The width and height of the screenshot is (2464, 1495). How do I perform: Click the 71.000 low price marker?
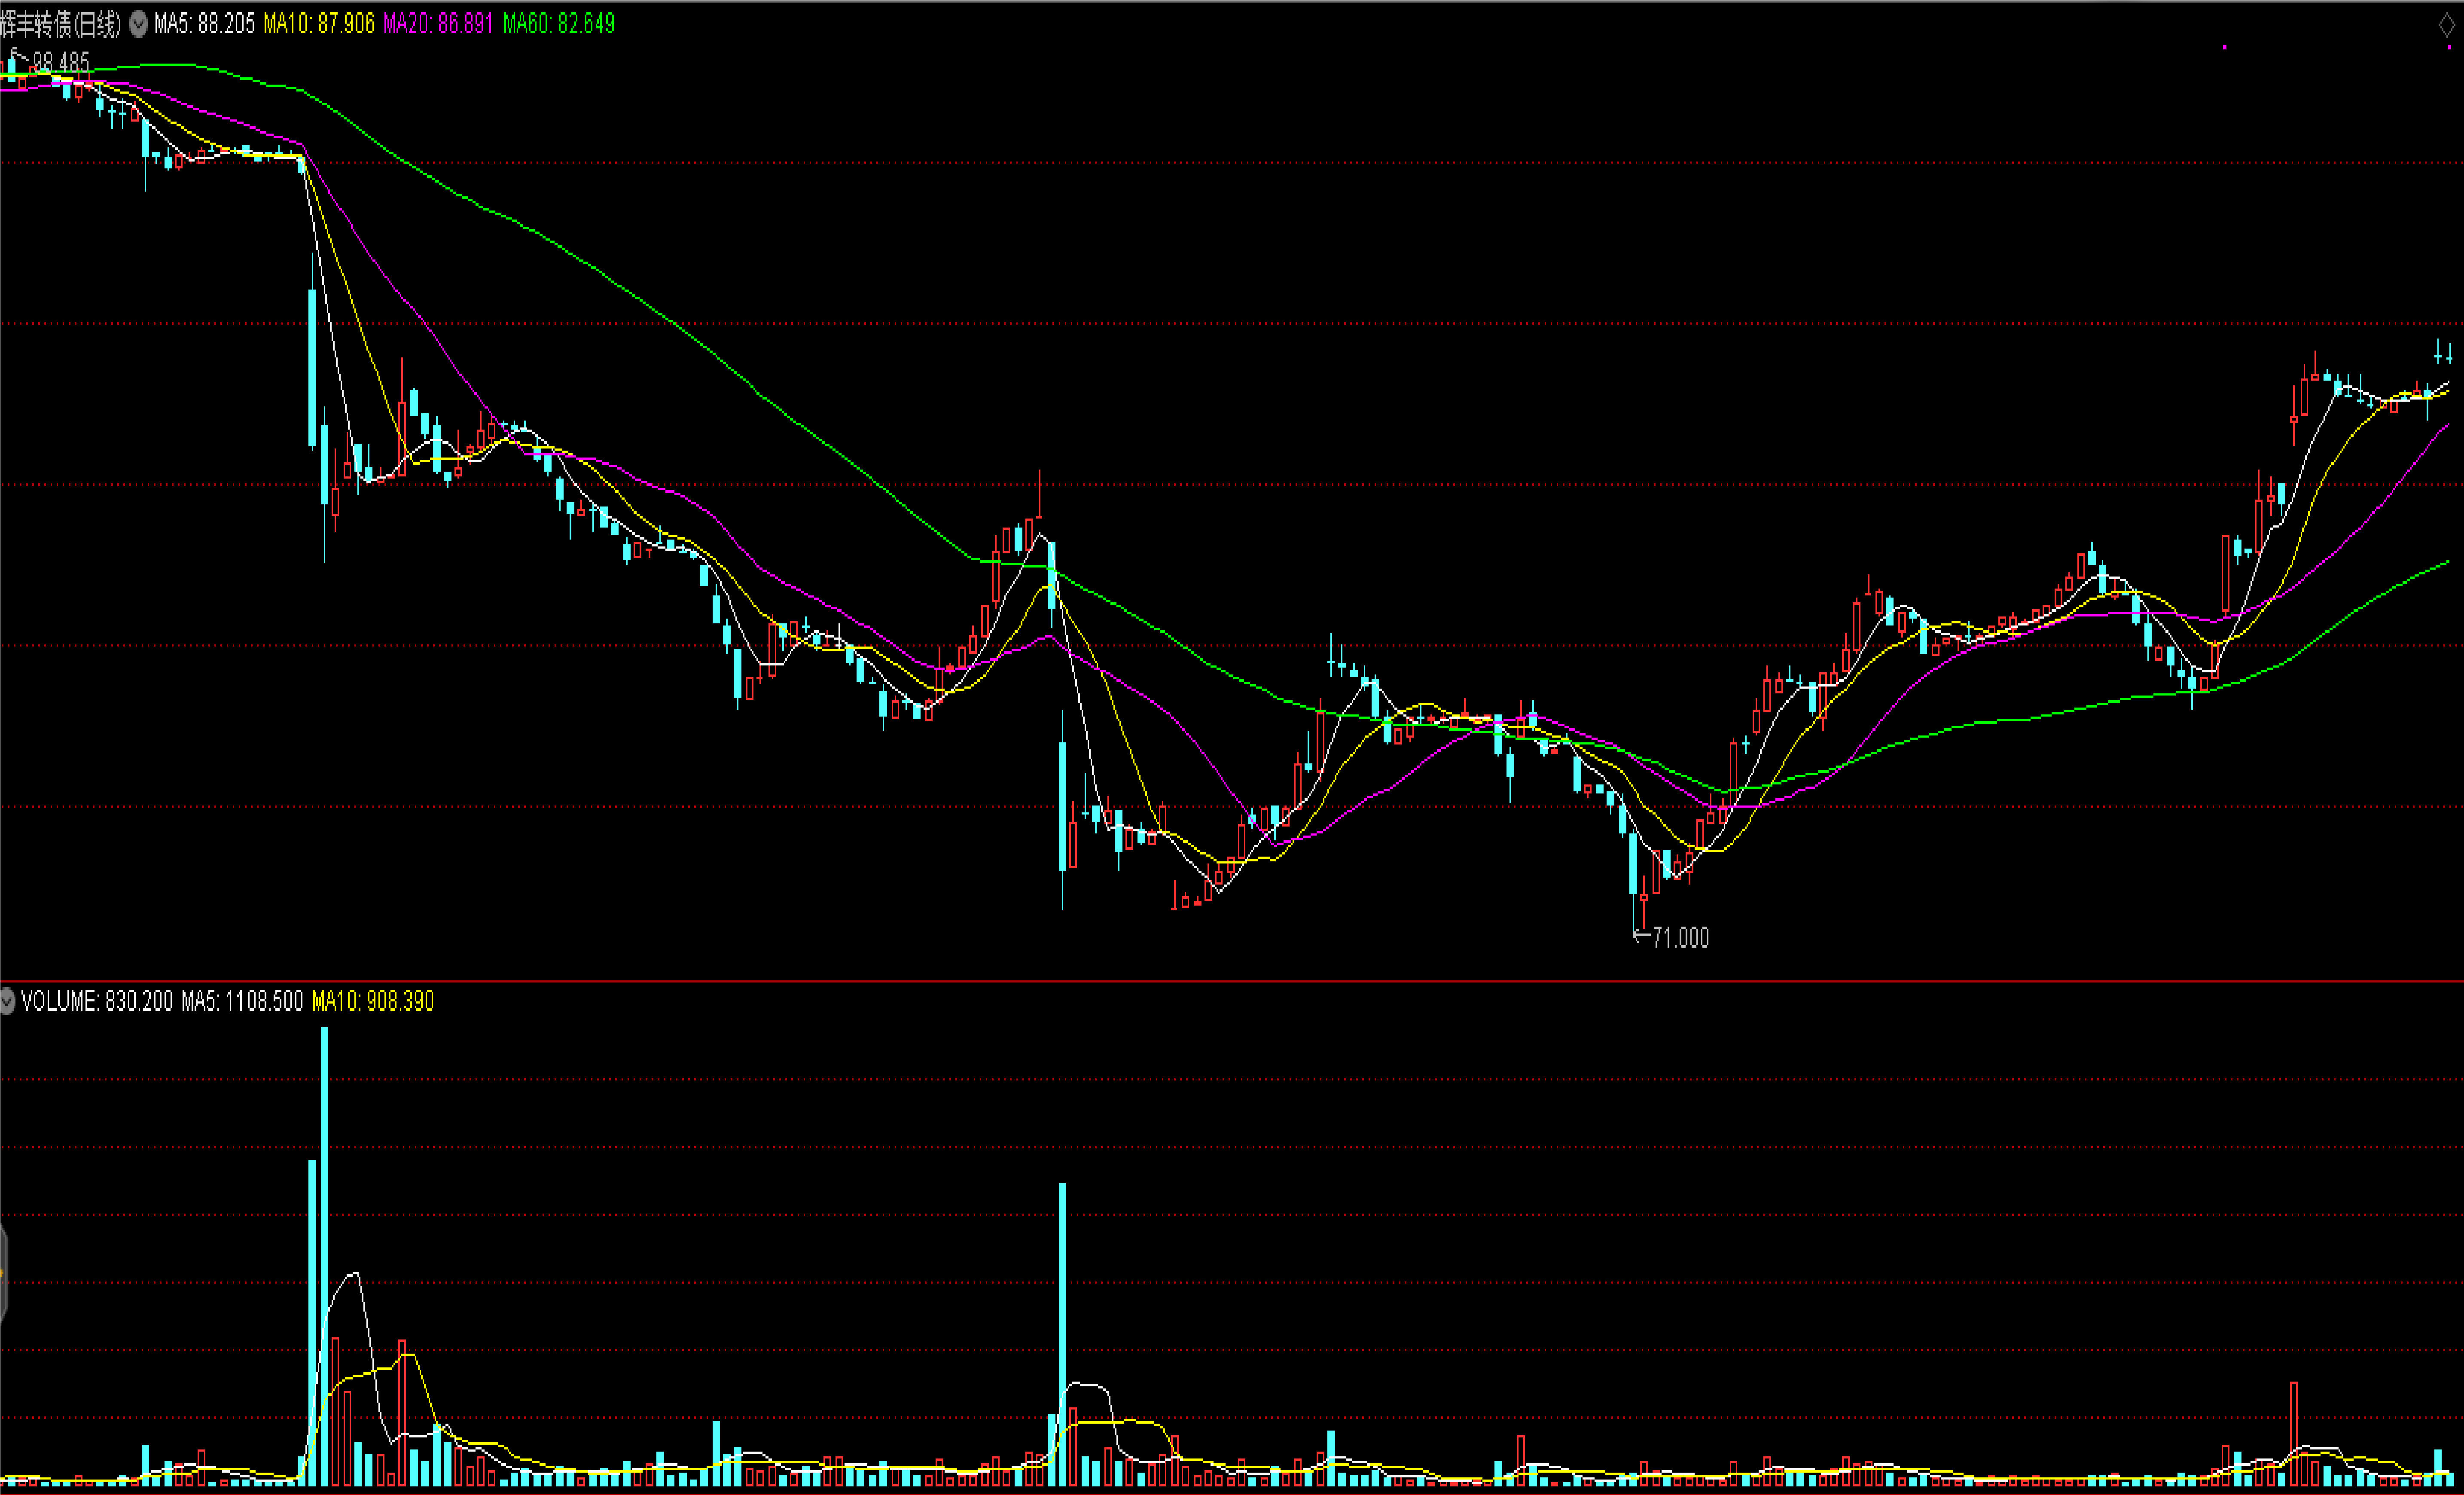(1680, 937)
